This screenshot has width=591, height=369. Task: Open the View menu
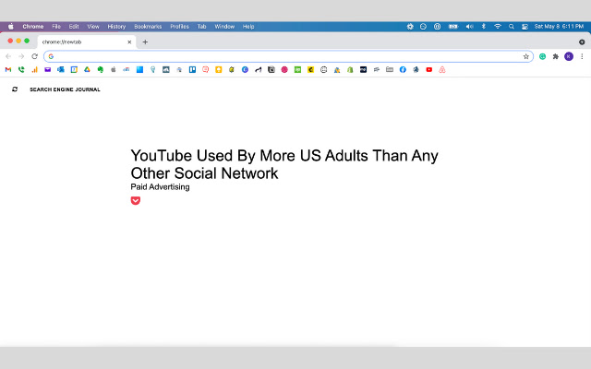[93, 27]
